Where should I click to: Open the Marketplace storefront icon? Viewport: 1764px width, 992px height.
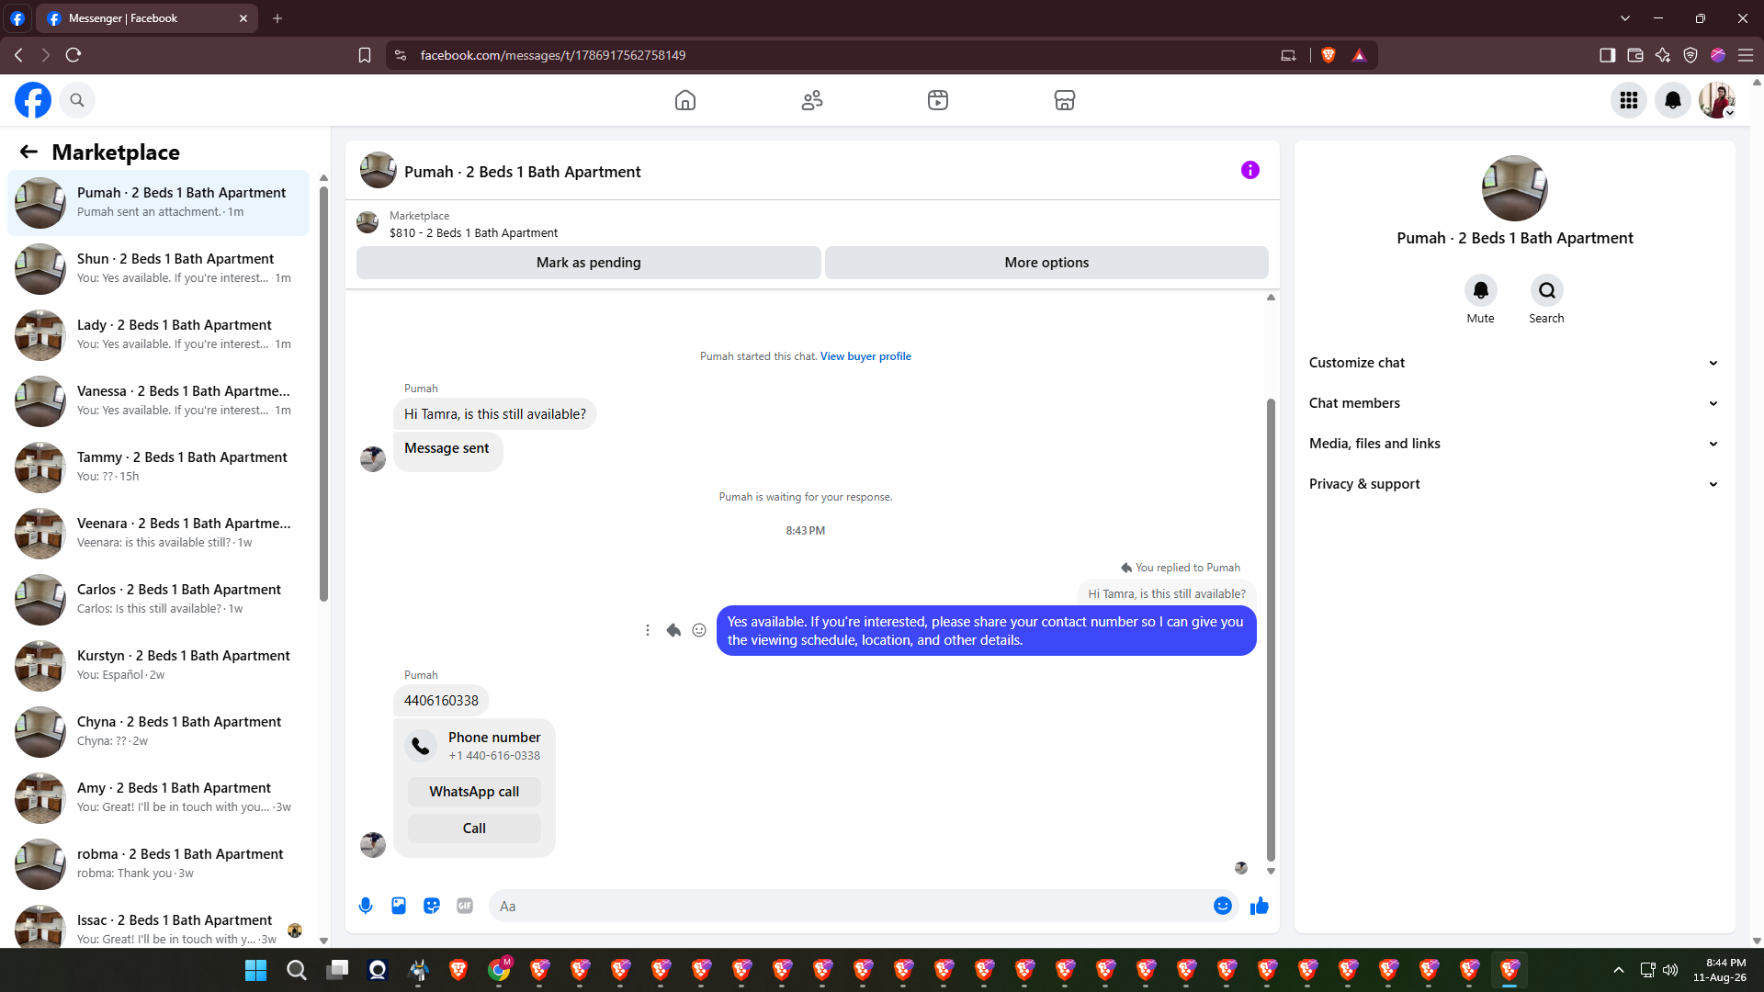(x=1065, y=100)
